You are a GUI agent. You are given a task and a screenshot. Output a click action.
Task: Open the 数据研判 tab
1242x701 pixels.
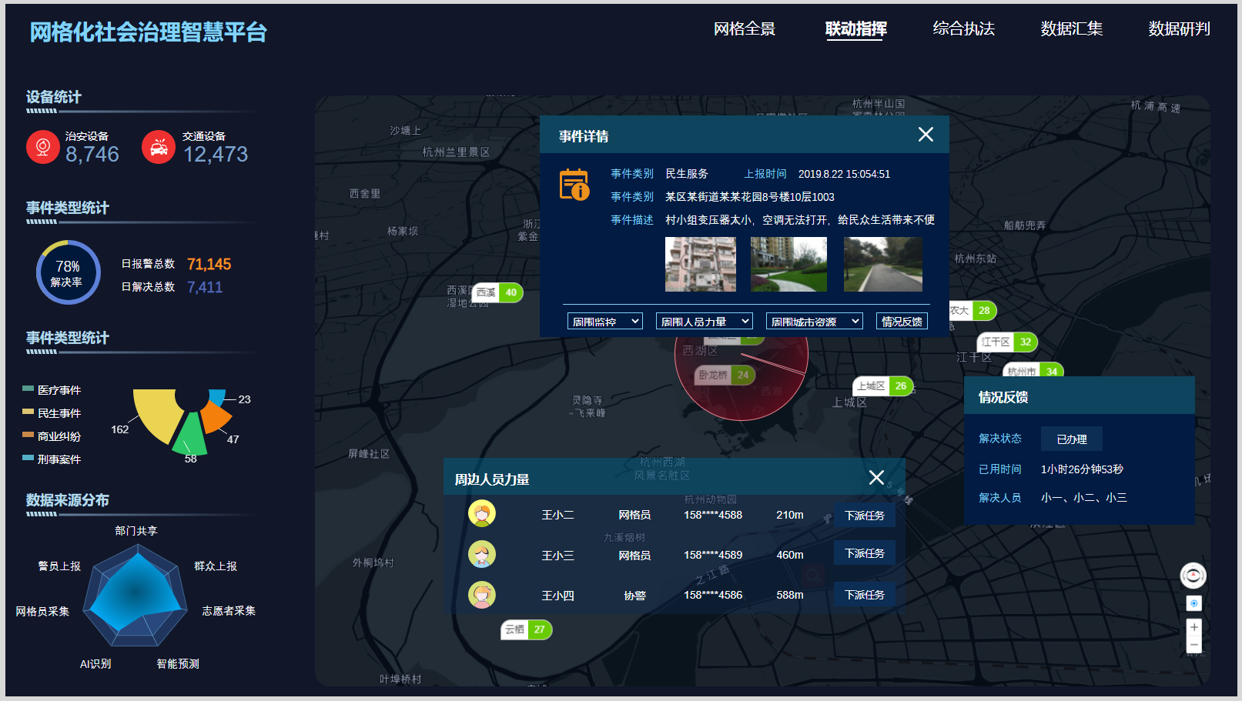click(x=1180, y=28)
